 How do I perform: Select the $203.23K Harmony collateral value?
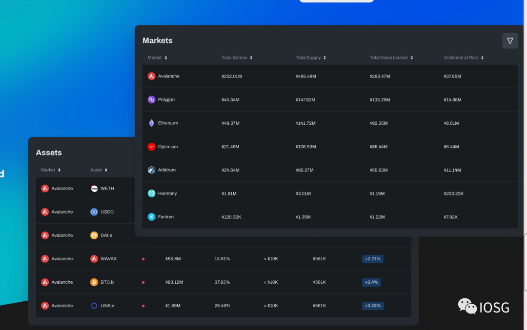[454, 194]
